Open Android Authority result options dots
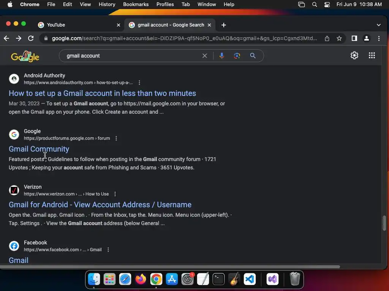Screen dimensions: 389x291 tap(139, 83)
